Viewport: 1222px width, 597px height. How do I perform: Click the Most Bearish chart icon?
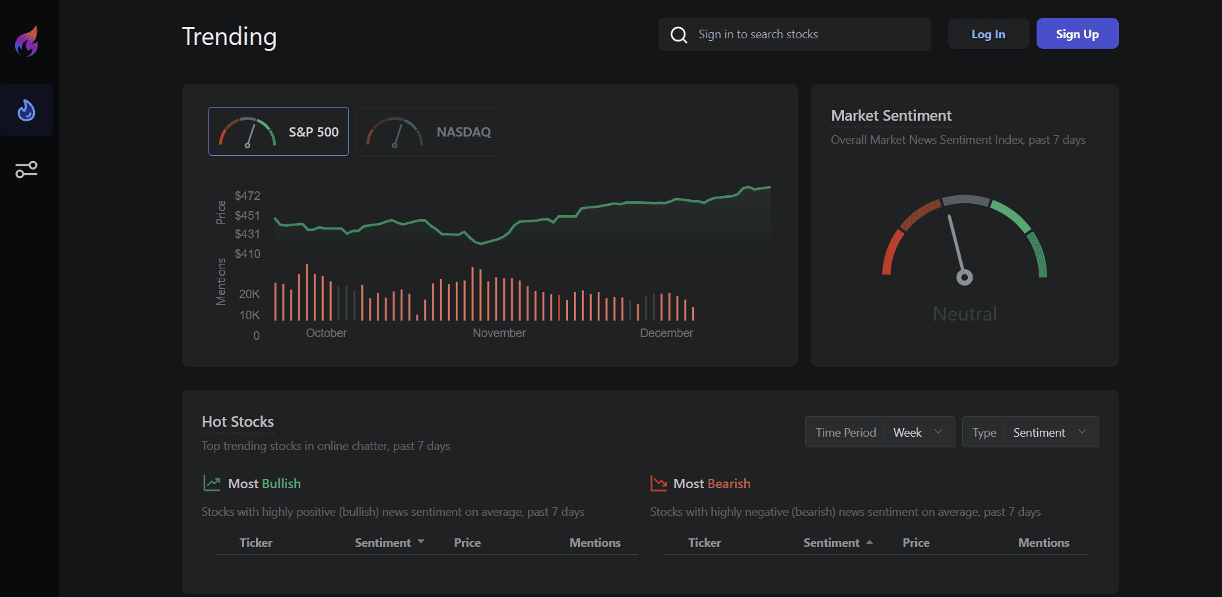659,484
